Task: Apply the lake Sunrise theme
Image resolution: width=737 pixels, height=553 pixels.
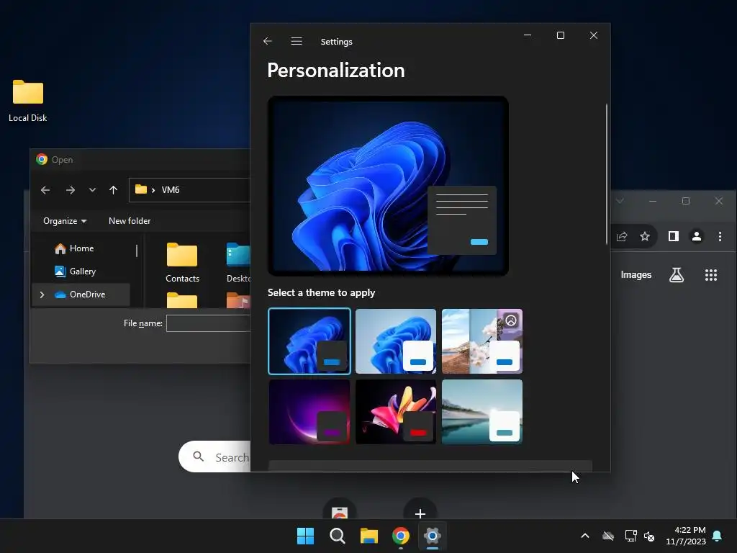Action: 482,412
